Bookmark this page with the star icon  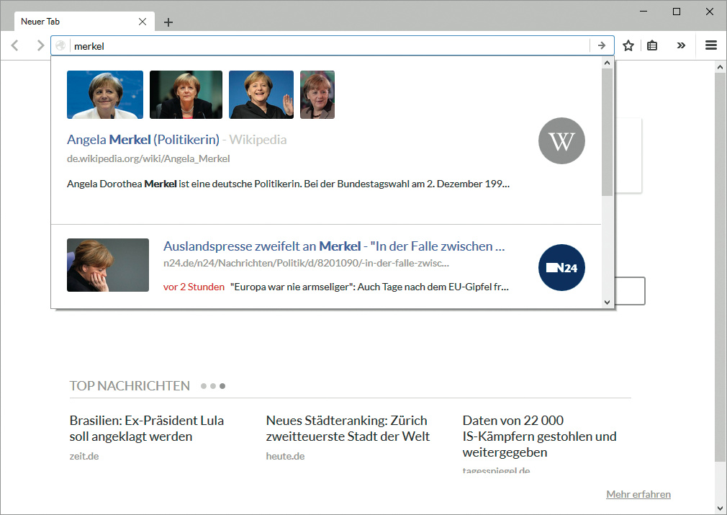(x=628, y=45)
